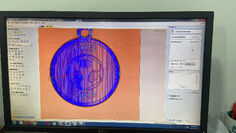Screen dimensions: 236x133
Task: Switch to the Layers tab
Action: coord(32,117)
